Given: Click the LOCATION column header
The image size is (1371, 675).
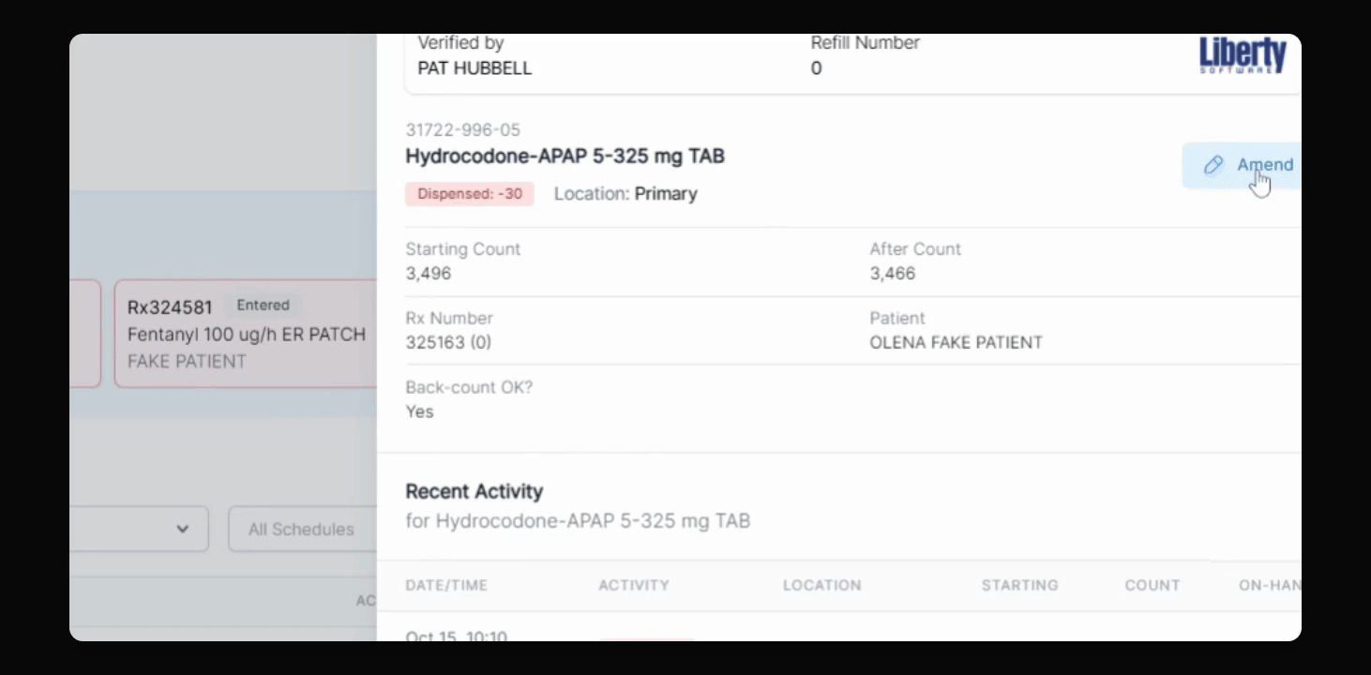Looking at the screenshot, I should click(x=821, y=585).
